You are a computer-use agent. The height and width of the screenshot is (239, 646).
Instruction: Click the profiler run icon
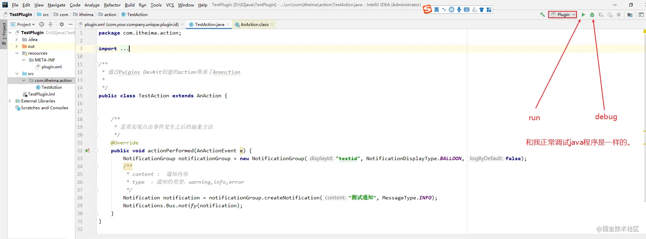610,15
